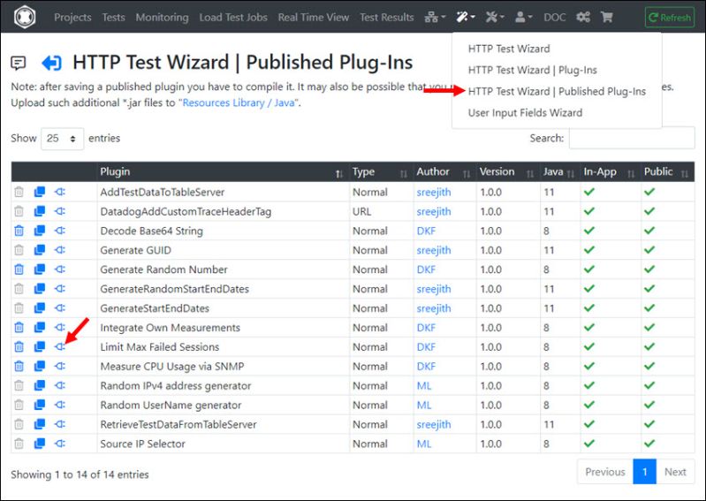Sort the table by In-App column
Image resolution: width=706 pixels, height=501 pixels.
pos(610,172)
